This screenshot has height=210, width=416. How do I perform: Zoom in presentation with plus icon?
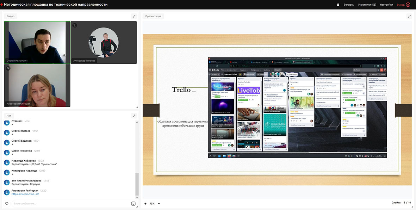[x=145, y=204]
